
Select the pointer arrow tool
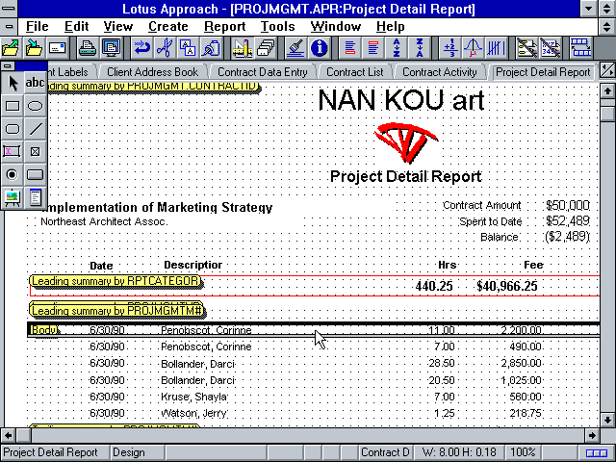(13, 83)
